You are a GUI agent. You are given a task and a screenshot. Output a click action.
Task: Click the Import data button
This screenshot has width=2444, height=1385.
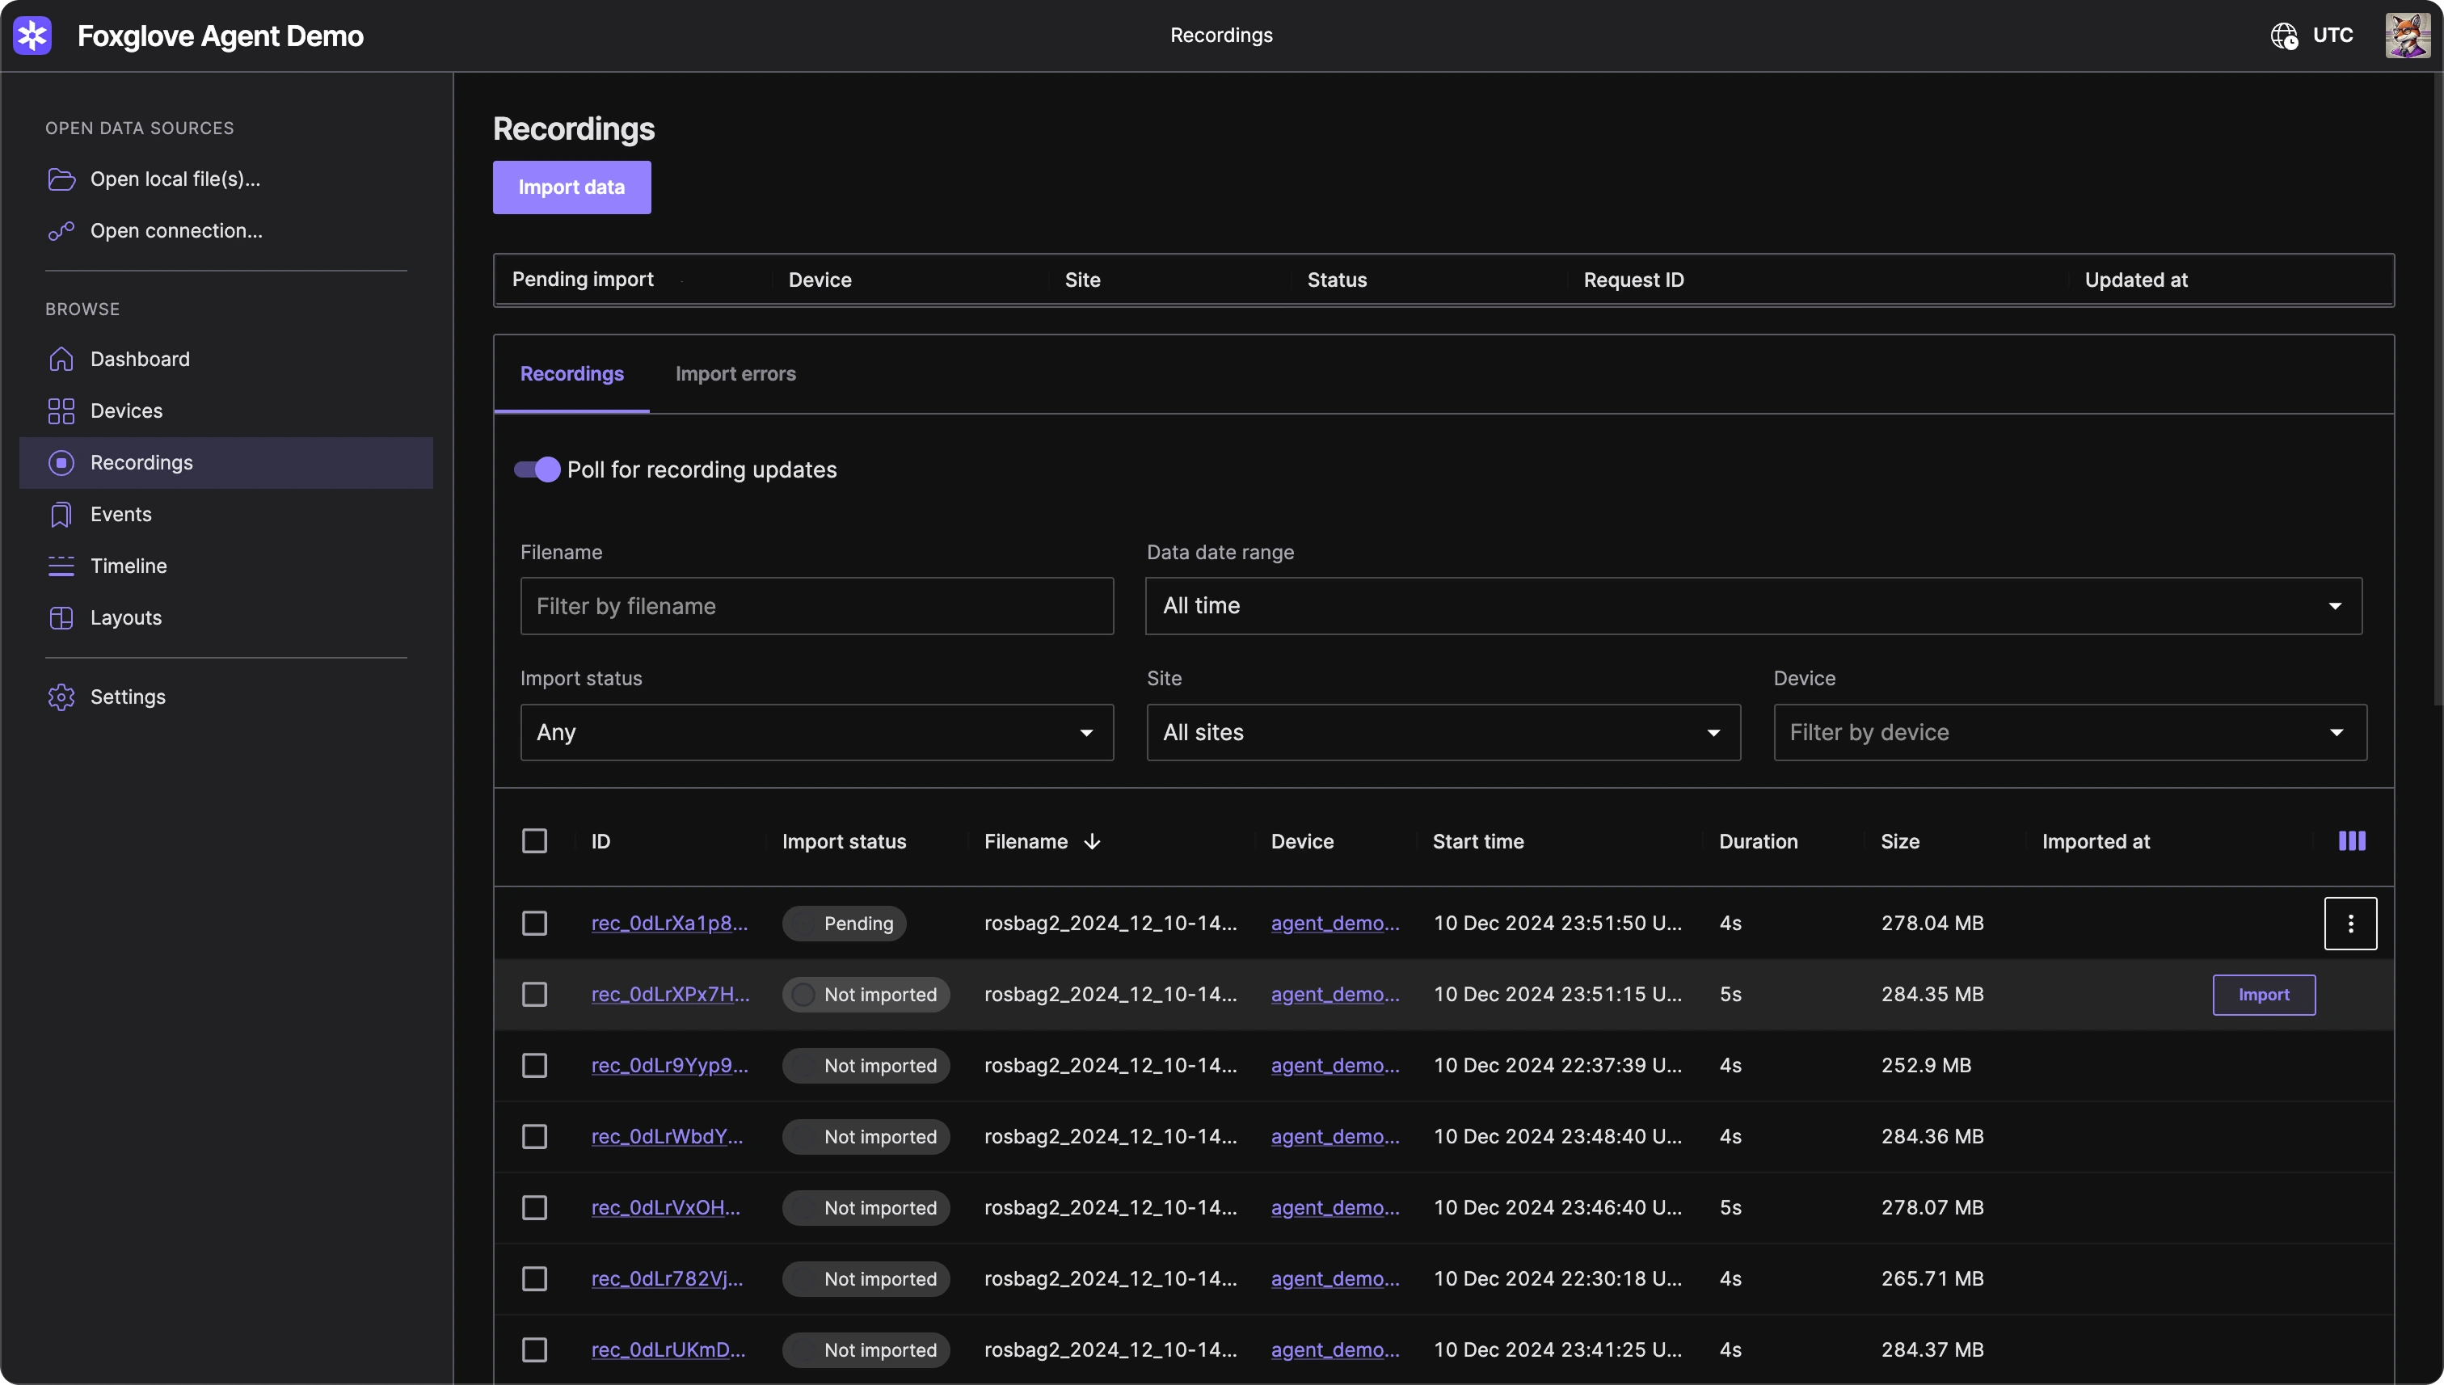pos(571,187)
